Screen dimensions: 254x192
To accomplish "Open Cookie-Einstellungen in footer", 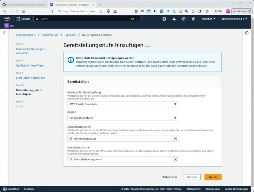I will pos(236,189).
